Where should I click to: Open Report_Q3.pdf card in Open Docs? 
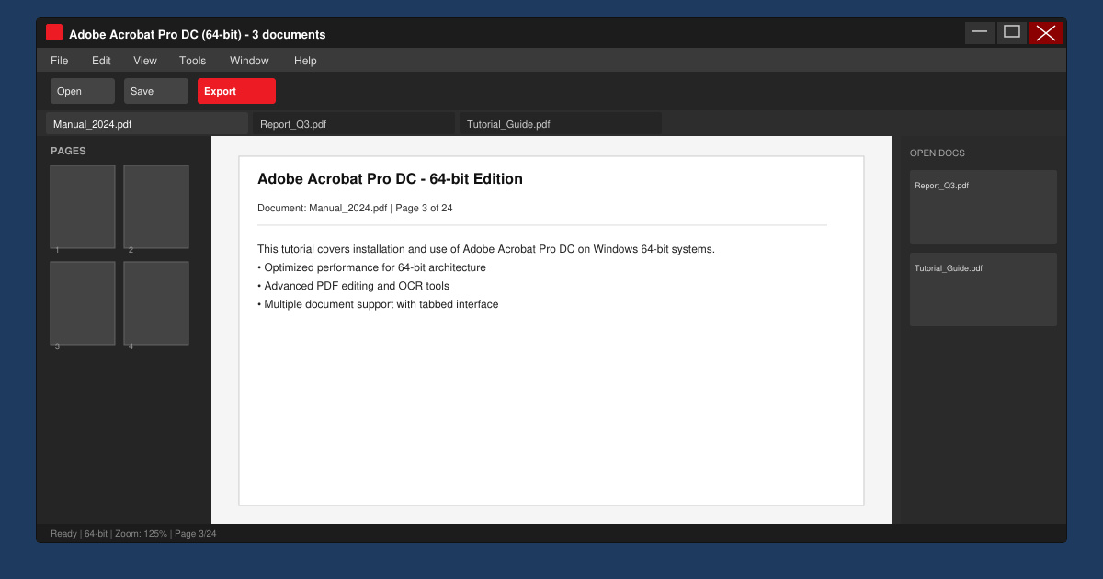coord(984,207)
